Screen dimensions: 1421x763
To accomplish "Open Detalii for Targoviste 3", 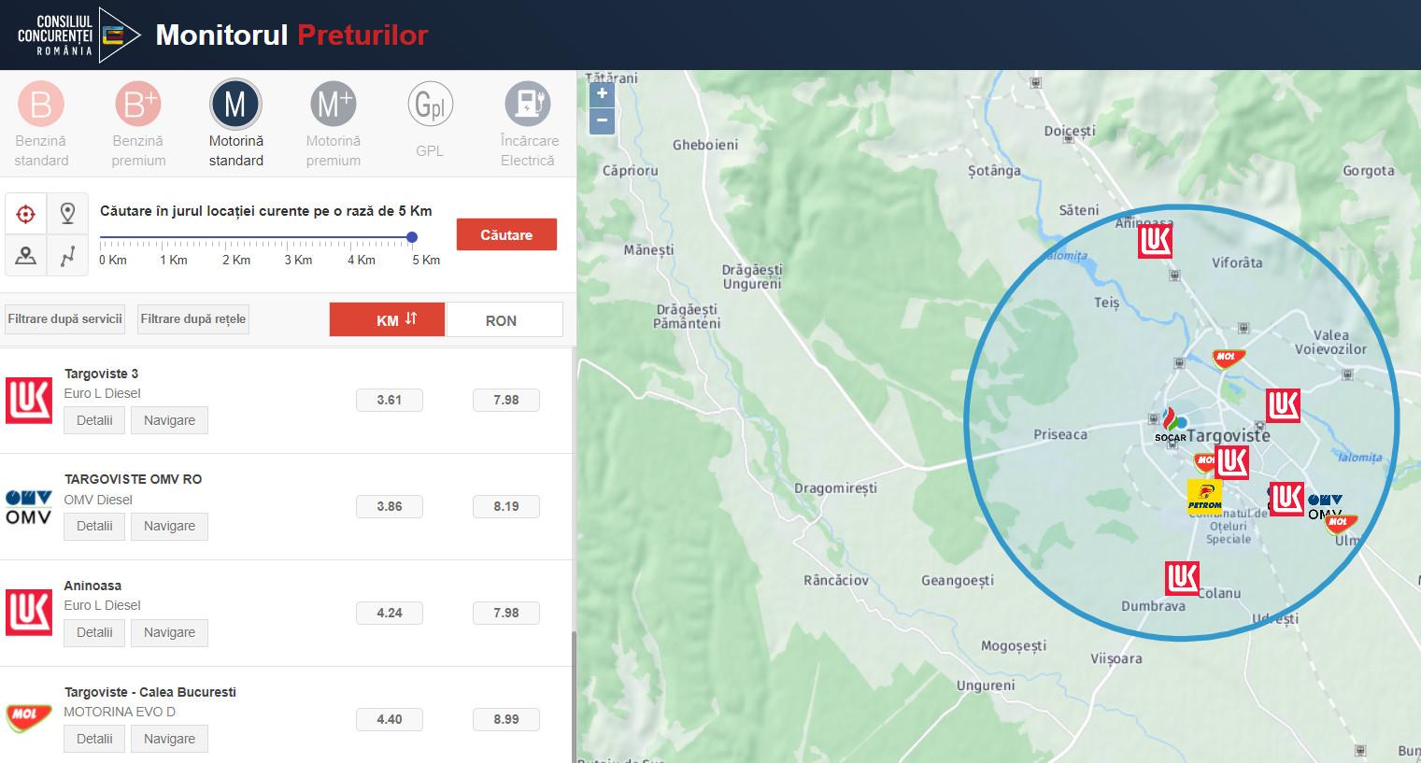I will pyautogui.click(x=94, y=420).
